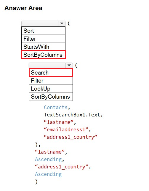Select the LookUp option

[51, 89]
